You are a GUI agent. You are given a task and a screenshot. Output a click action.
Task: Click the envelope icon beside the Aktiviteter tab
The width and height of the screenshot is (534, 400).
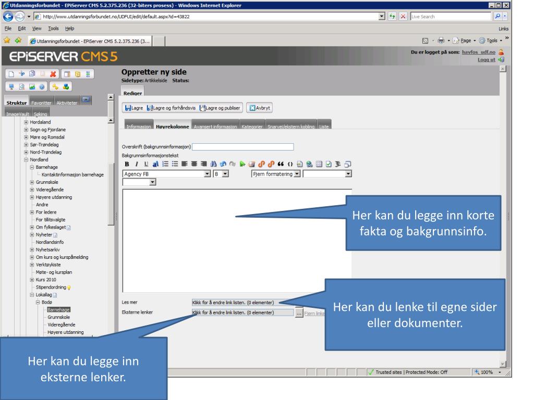point(86,99)
